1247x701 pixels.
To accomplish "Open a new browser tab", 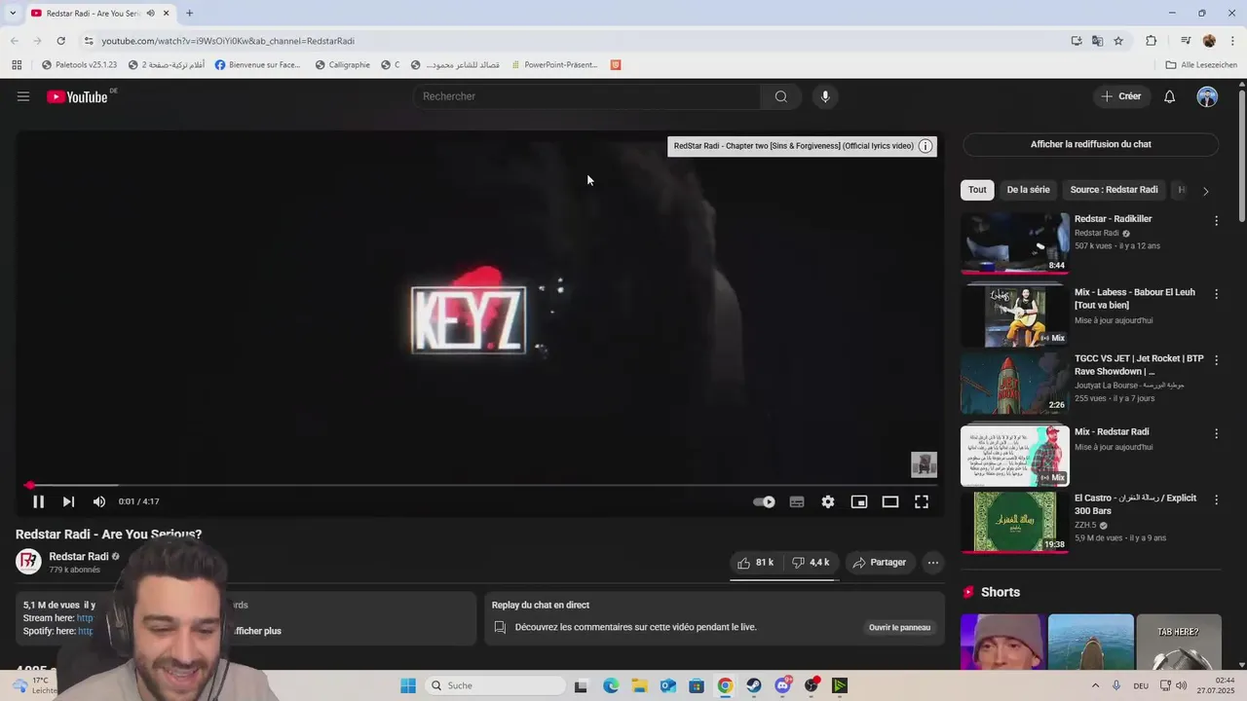I will click(189, 14).
